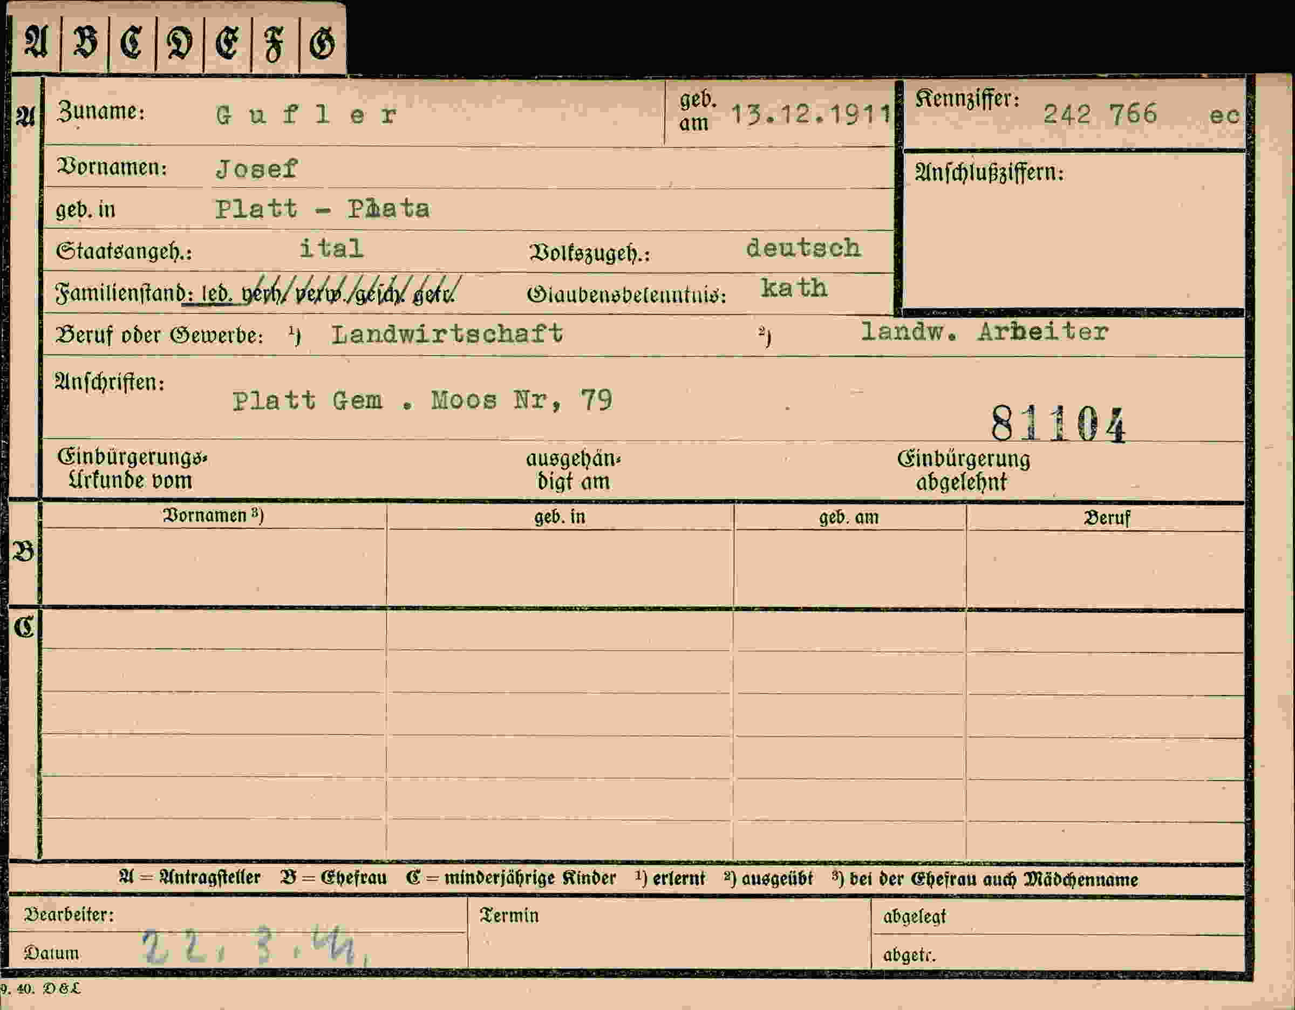1295x1010 pixels.
Task: Click the 'abgetr.' label
Action: tap(909, 956)
